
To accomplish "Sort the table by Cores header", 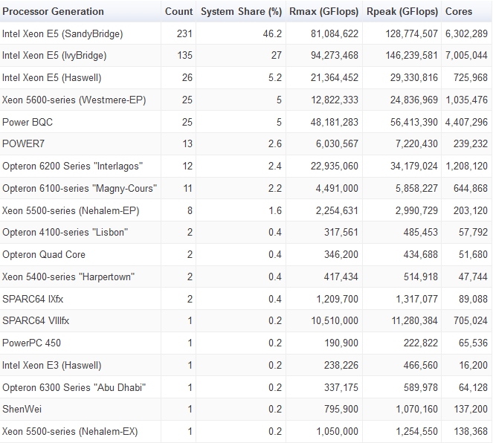I will click(459, 12).
